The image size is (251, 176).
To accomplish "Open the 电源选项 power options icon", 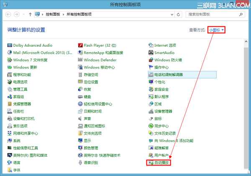I will (x=10, y=82).
